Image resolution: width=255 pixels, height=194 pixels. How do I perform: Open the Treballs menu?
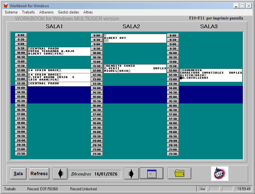pyautogui.click(x=29, y=12)
